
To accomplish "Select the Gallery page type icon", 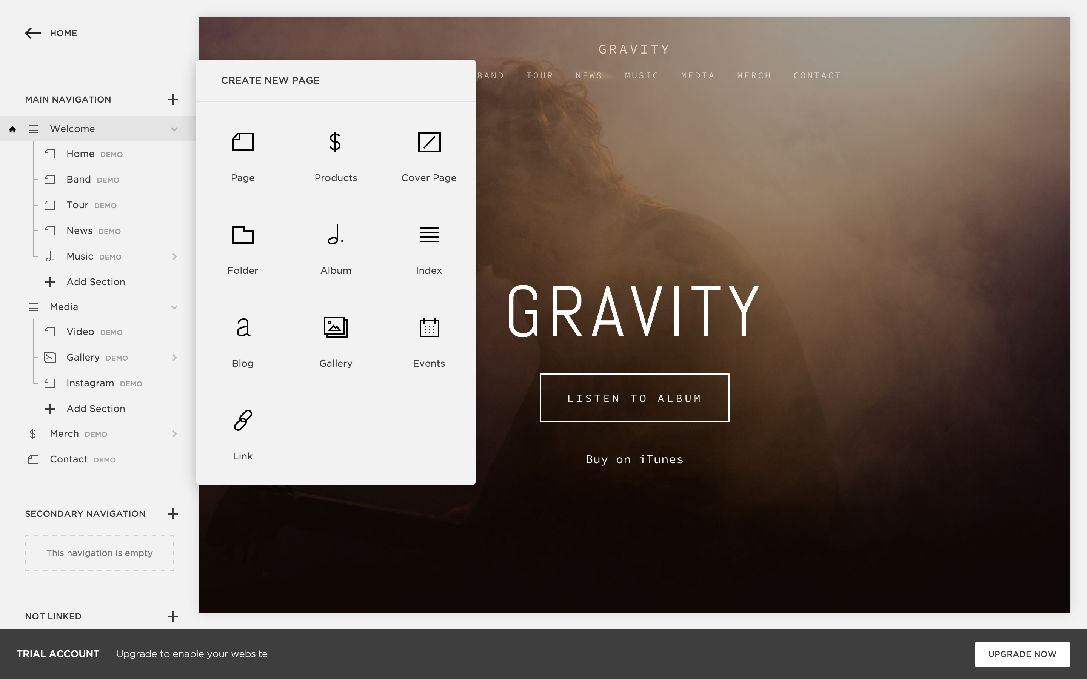I will [x=336, y=327].
